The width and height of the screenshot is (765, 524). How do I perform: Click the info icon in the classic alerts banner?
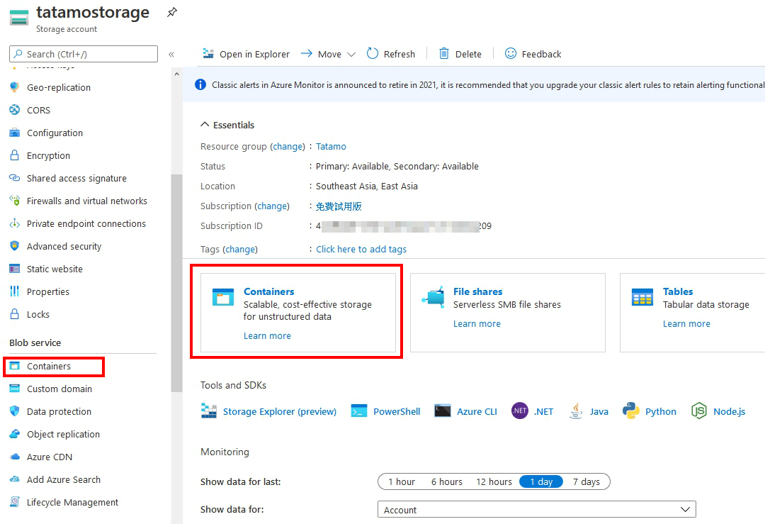point(200,84)
